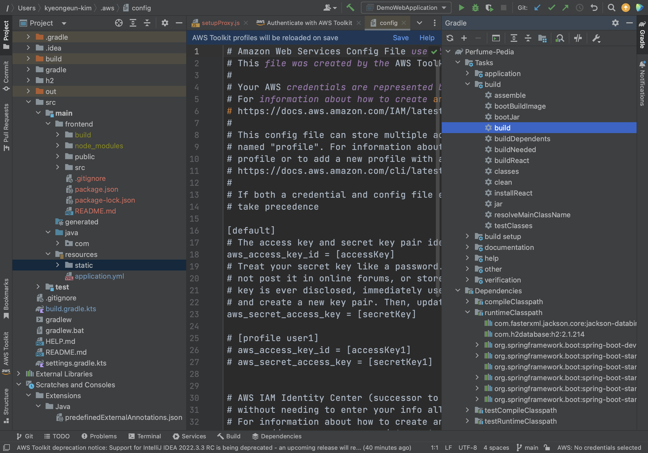648x453 pixels.
Task: Click Execute Gradle Task icon
Action: pos(496,38)
